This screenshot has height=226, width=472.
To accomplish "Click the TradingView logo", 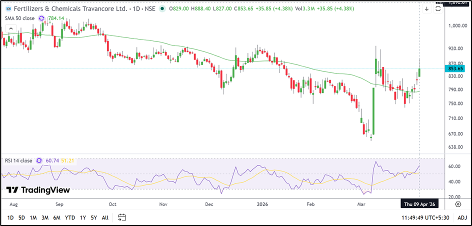I will 38,190.
